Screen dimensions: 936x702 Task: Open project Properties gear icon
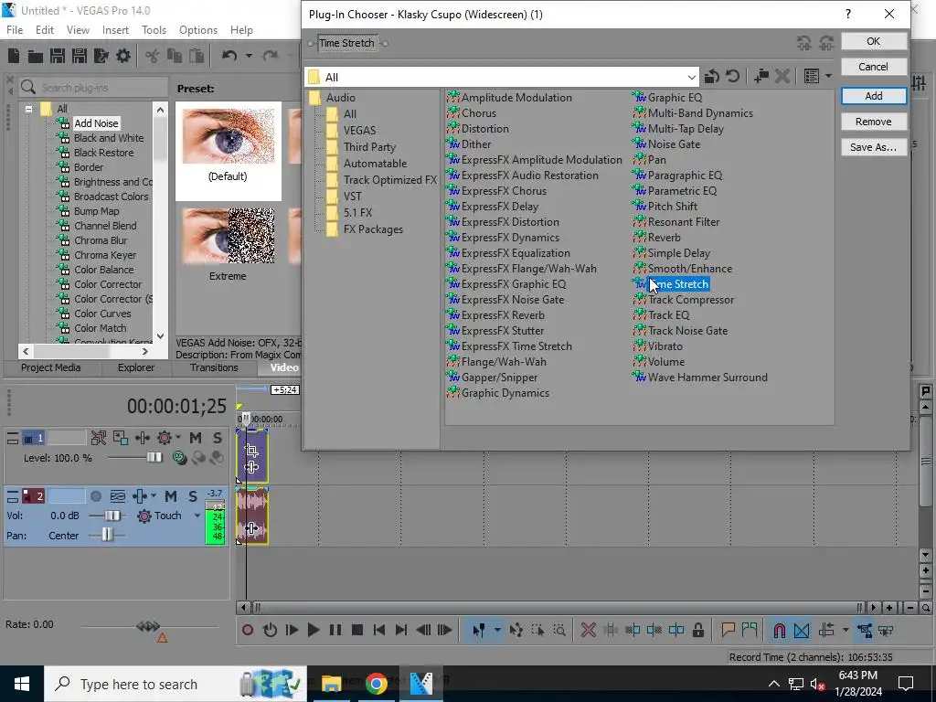123,56
